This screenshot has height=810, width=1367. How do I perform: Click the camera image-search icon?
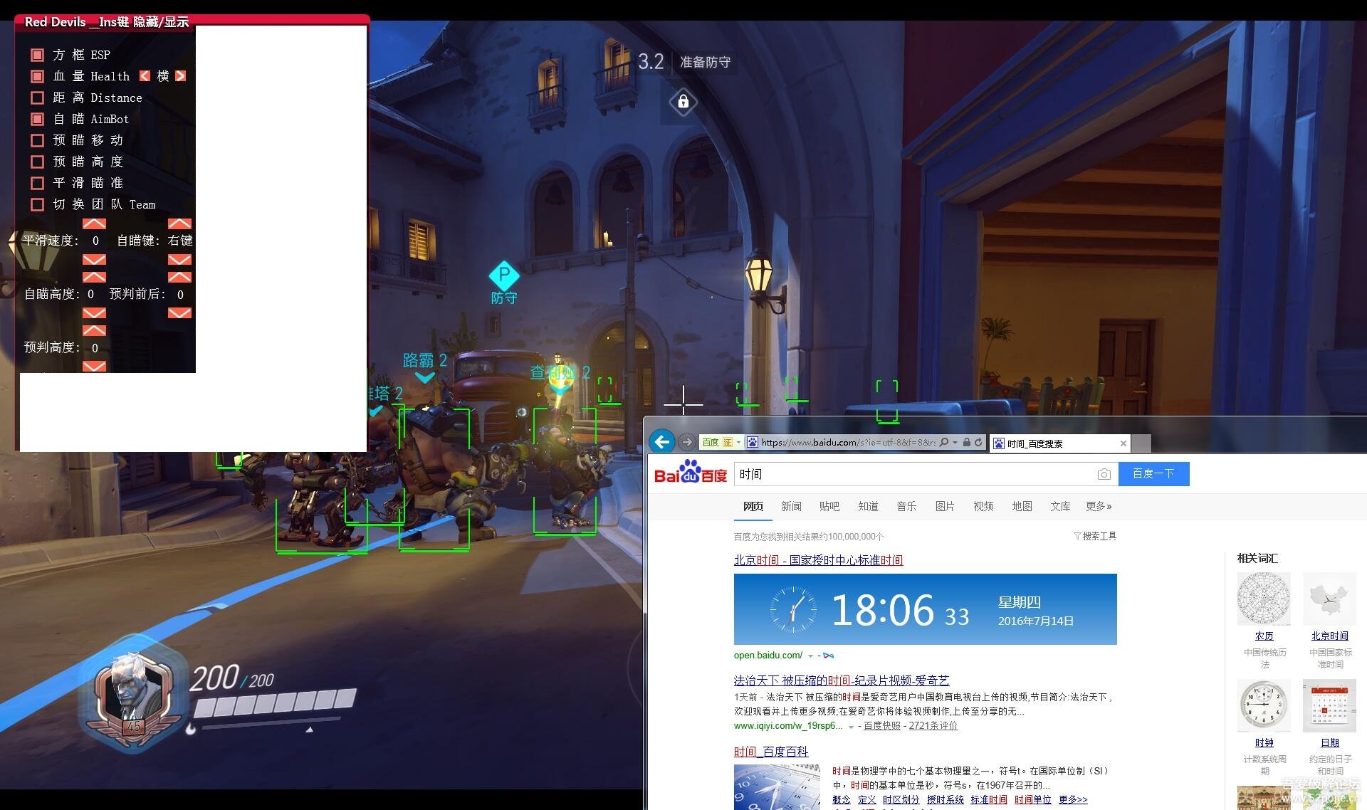pos(1104,474)
